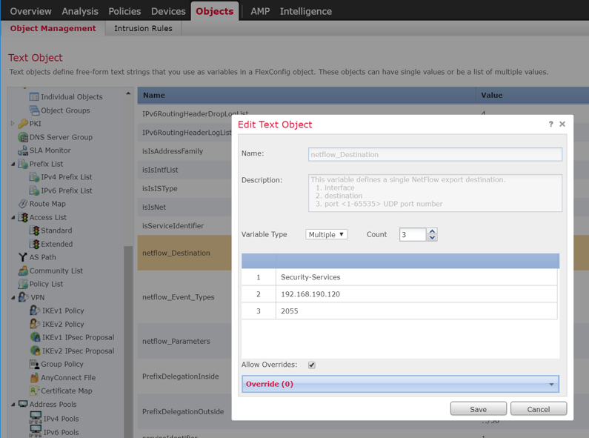Select the AS Path icon
This screenshot has width=589, height=438.
[x=23, y=257]
